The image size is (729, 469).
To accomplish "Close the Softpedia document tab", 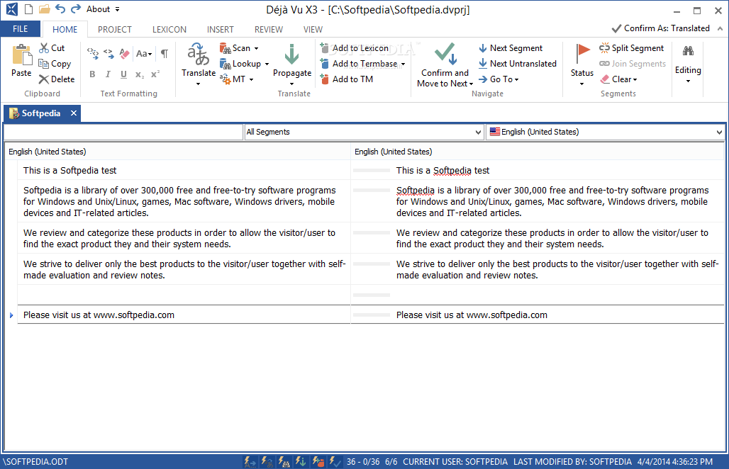I will click(x=74, y=113).
